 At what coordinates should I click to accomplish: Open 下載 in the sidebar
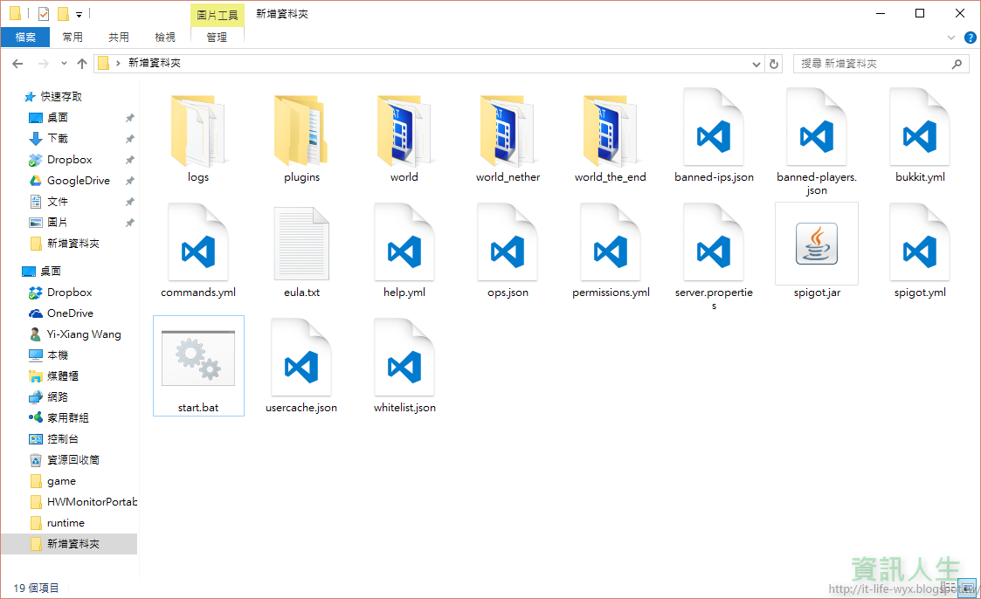tap(58, 138)
